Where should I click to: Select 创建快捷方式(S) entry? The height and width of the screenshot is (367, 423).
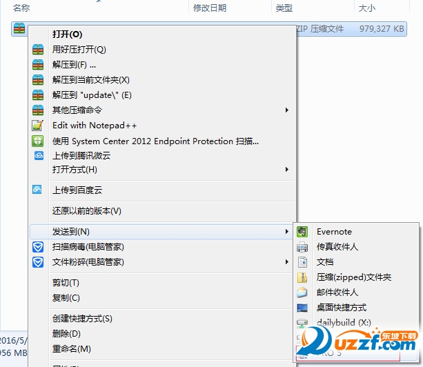click(x=162, y=319)
